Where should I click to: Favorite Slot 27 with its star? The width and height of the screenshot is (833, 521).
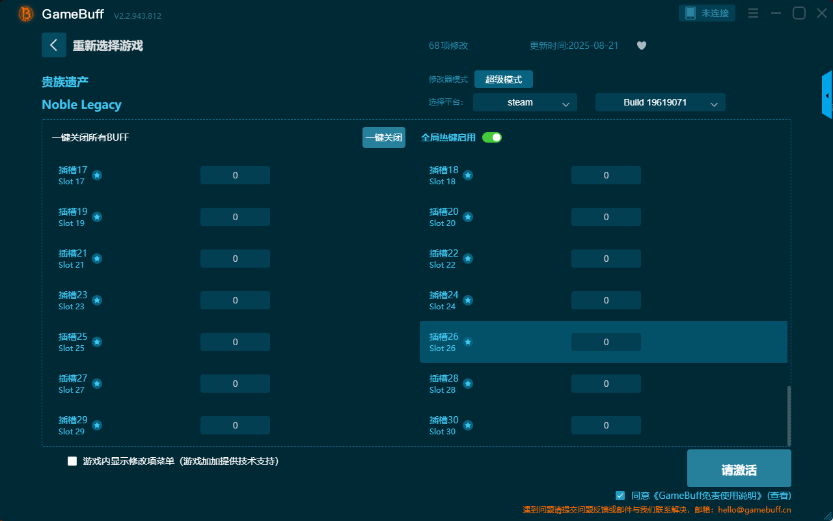(97, 384)
